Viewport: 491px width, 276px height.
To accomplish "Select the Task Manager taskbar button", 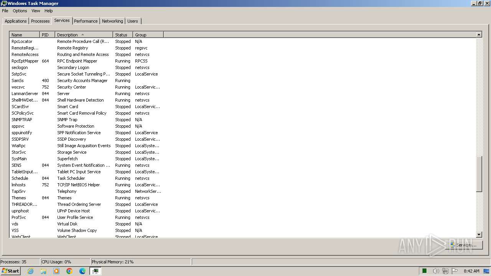I will 96,271.
